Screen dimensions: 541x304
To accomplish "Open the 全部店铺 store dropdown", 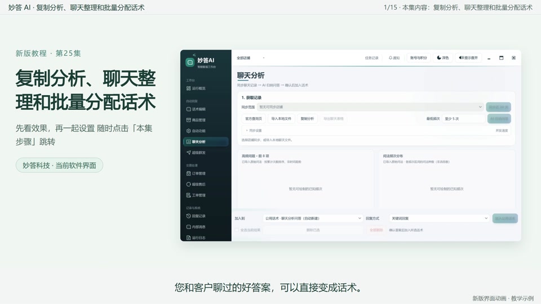I will pyautogui.click(x=250, y=58).
